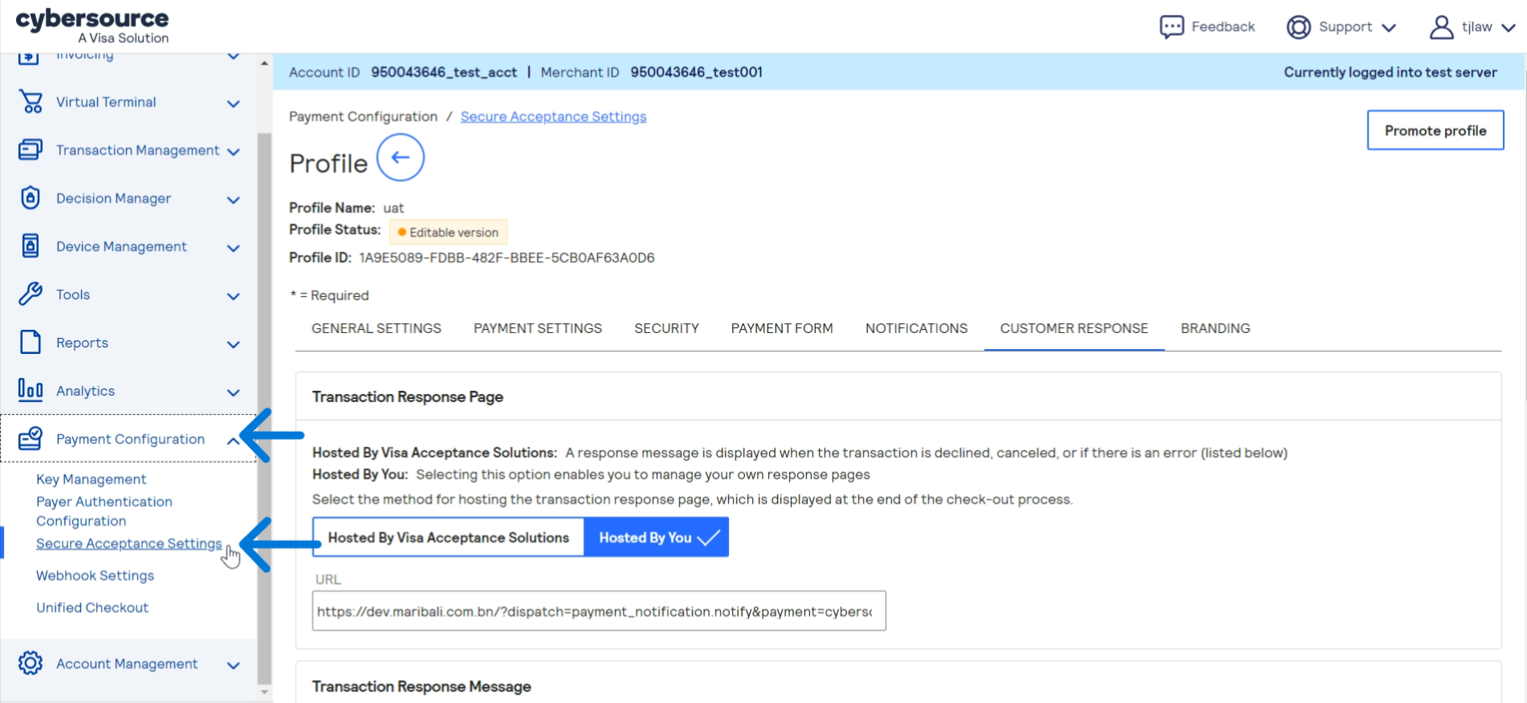
Task: Switch to the Payment Settings tab
Action: pos(537,328)
